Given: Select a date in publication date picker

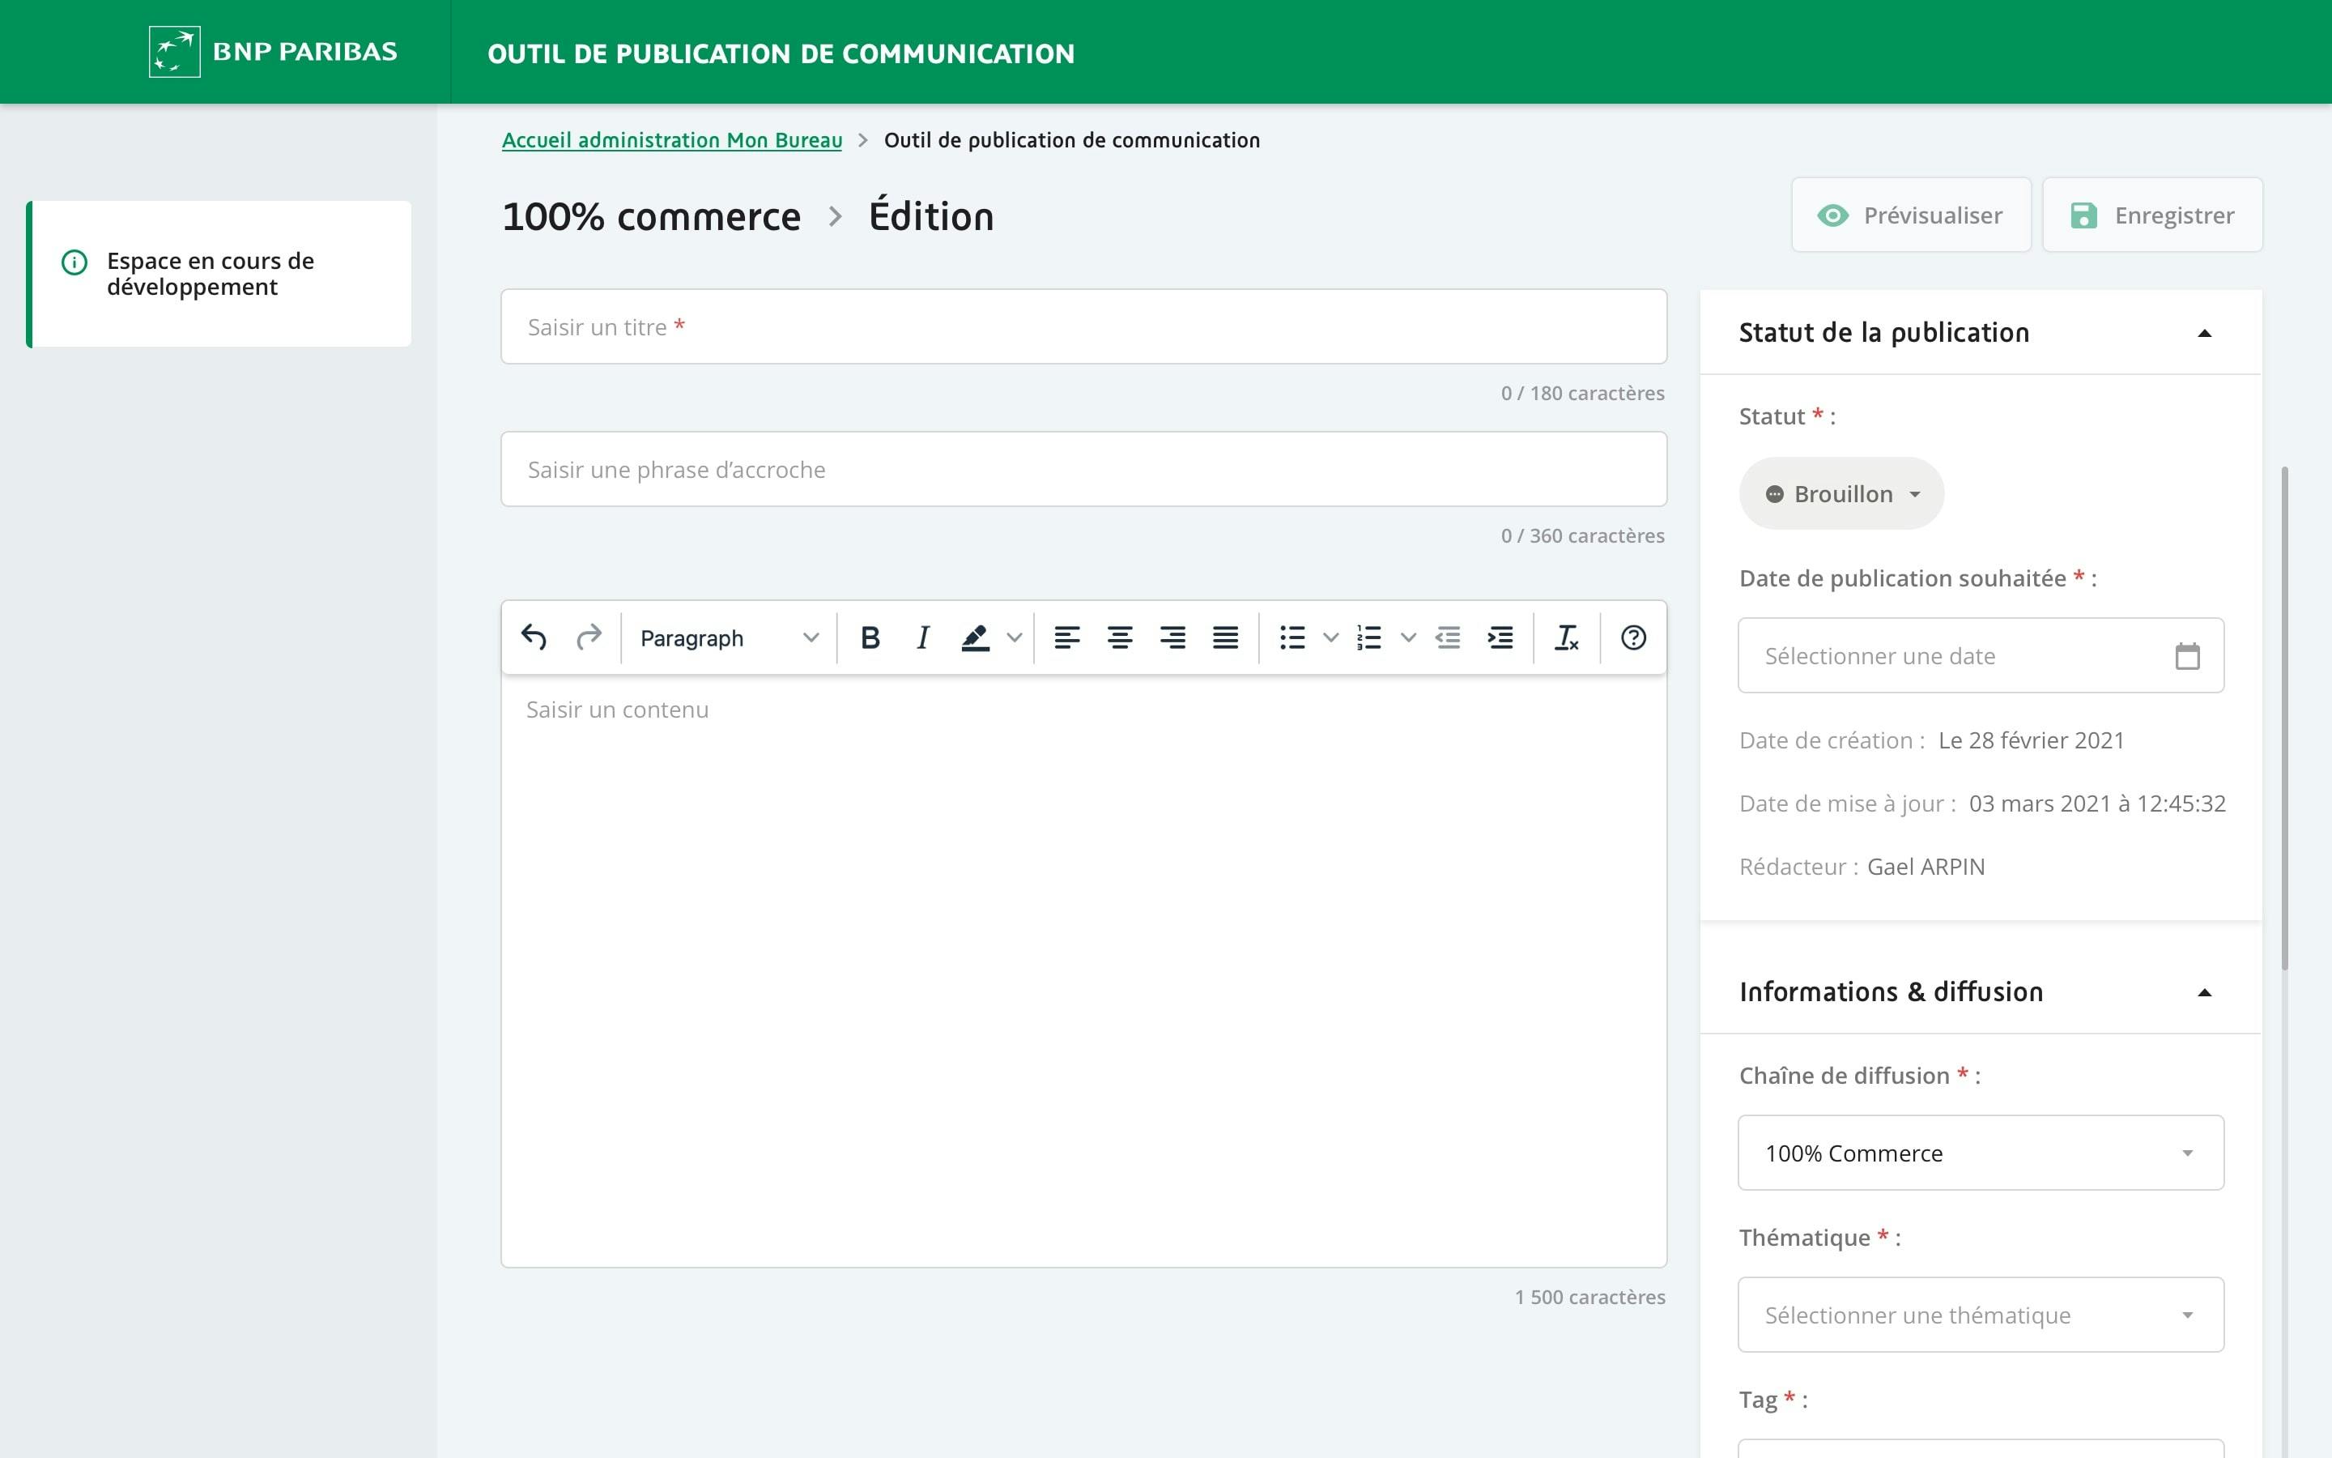Looking at the screenshot, I should [x=2185, y=655].
